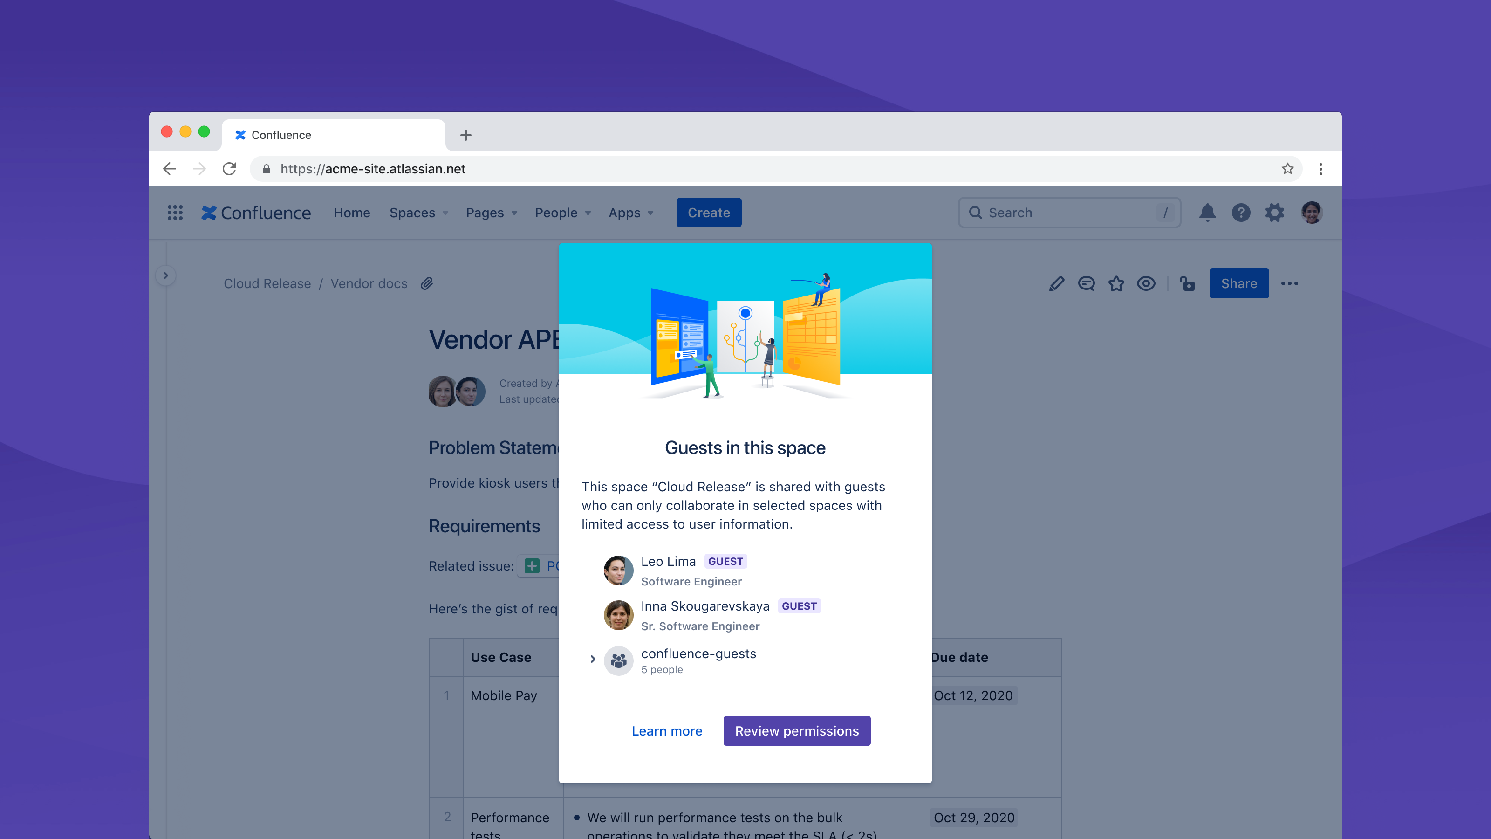Click the user avatar profile icon
The image size is (1491, 839).
tap(1312, 212)
